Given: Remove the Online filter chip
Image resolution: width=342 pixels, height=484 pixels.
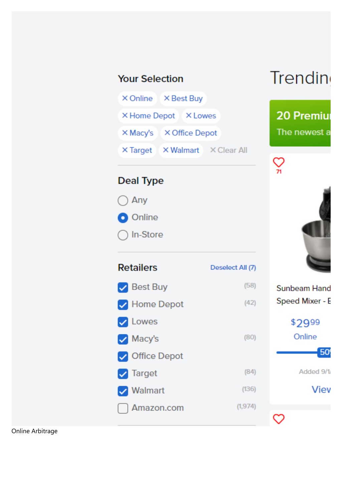Looking at the screenshot, I should tap(137, 99).
